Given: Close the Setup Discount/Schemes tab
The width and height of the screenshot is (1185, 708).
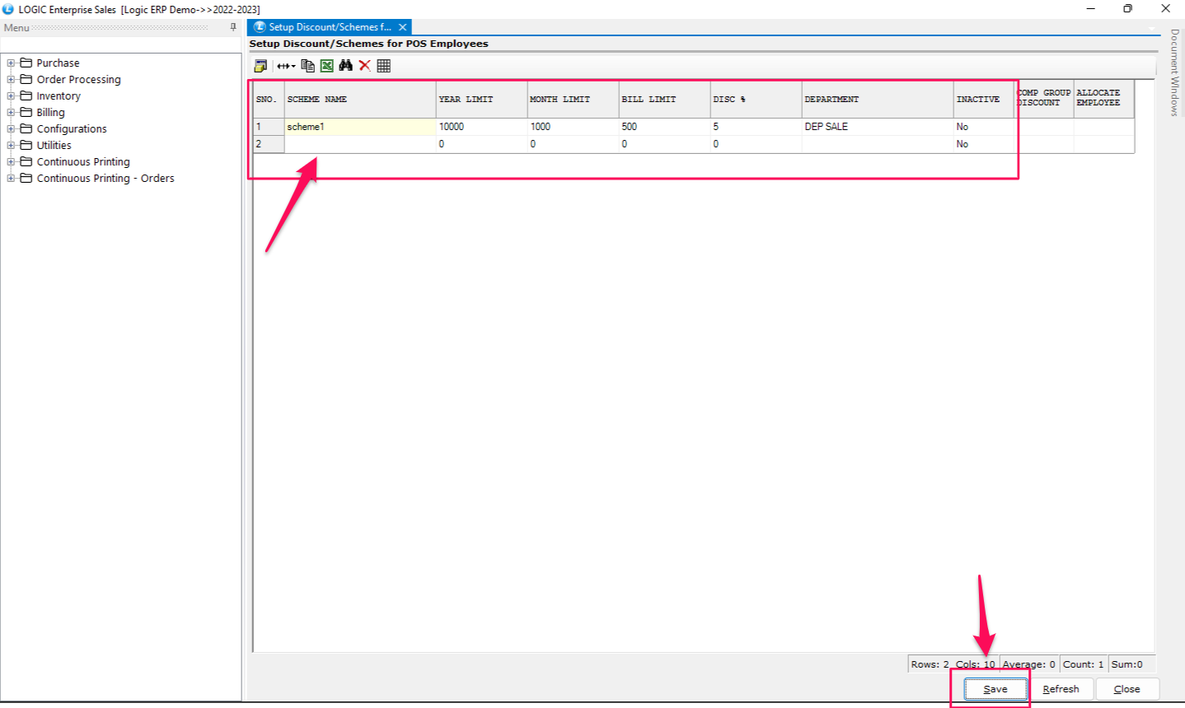Looking at the screenshot, I should [402, 27].
